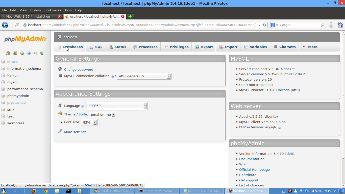Viewport: 345px width, 194px height.
Task: Open the Variables tab
Action: 255,47
